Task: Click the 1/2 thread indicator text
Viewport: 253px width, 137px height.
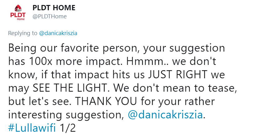Action: click(x=68, y=128)
